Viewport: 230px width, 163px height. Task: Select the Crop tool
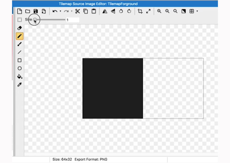[x=140, y=11]
